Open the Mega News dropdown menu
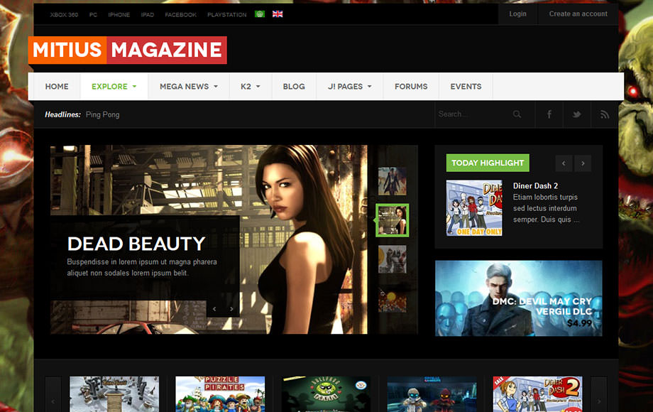The height and width of the screenshot is (412, 653). pos(188,87)
